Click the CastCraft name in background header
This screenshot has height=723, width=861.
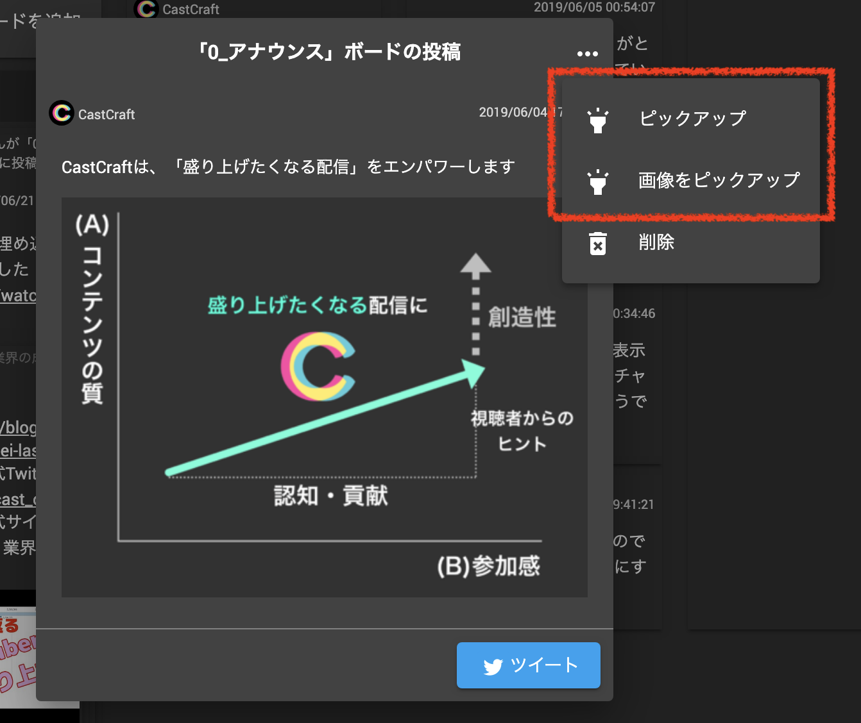click(x=191, y=10)
